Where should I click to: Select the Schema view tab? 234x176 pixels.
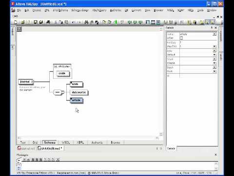[50, 143]
